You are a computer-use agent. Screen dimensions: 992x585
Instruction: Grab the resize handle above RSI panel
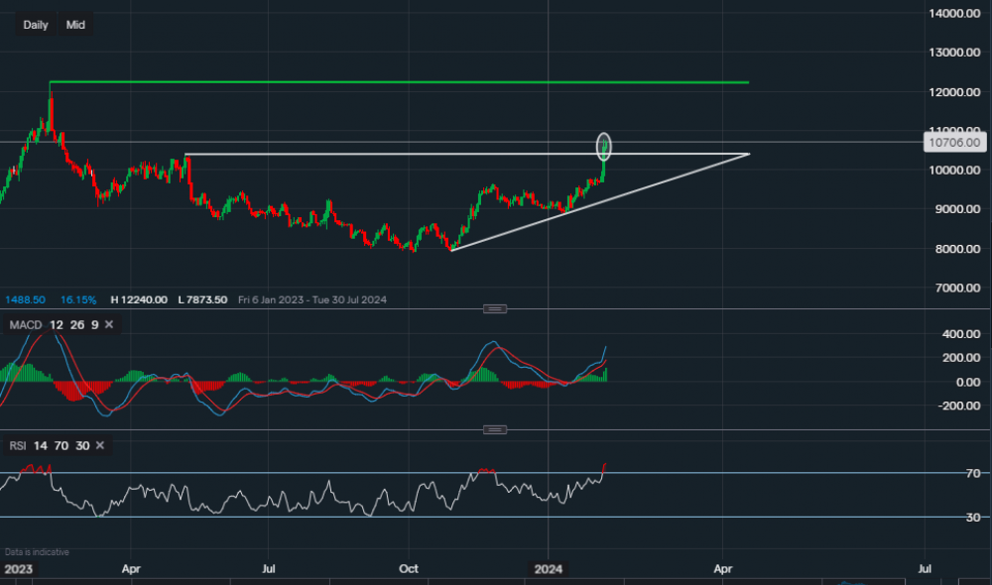tap(494, 429)
